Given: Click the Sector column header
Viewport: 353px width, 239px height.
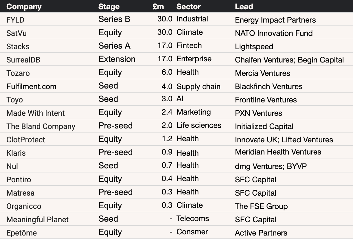Looking at the screenshot, I should point(188,7).
